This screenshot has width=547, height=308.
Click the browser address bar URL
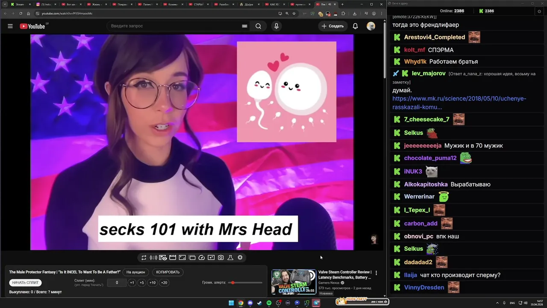click(x=67, y=13)
